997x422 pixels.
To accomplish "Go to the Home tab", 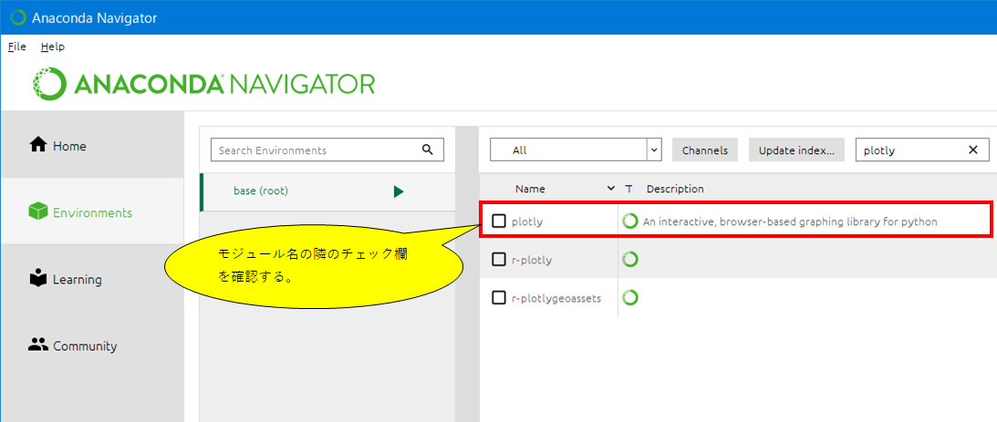I will click(x=93, y=146).
